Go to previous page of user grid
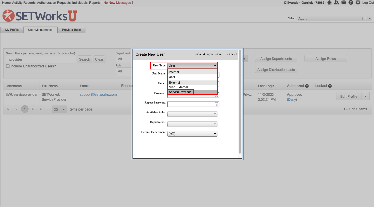The width and height of the screenshot is (374, 207). click(17, 109)
